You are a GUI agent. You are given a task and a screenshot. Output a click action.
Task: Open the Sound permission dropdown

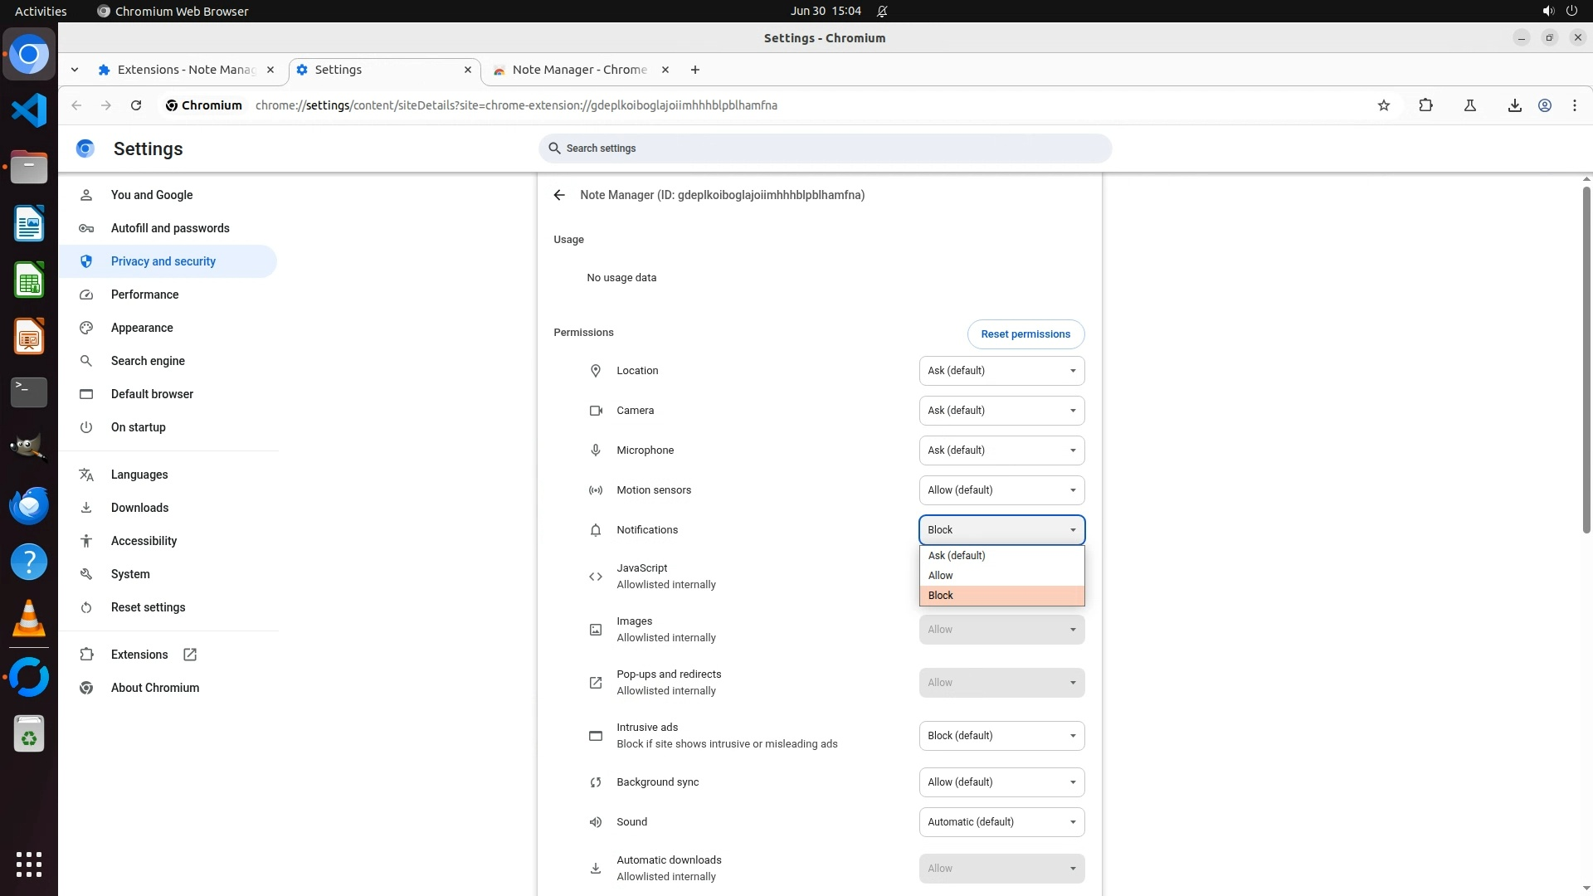pyautogui.click(x=1001, y=822)
